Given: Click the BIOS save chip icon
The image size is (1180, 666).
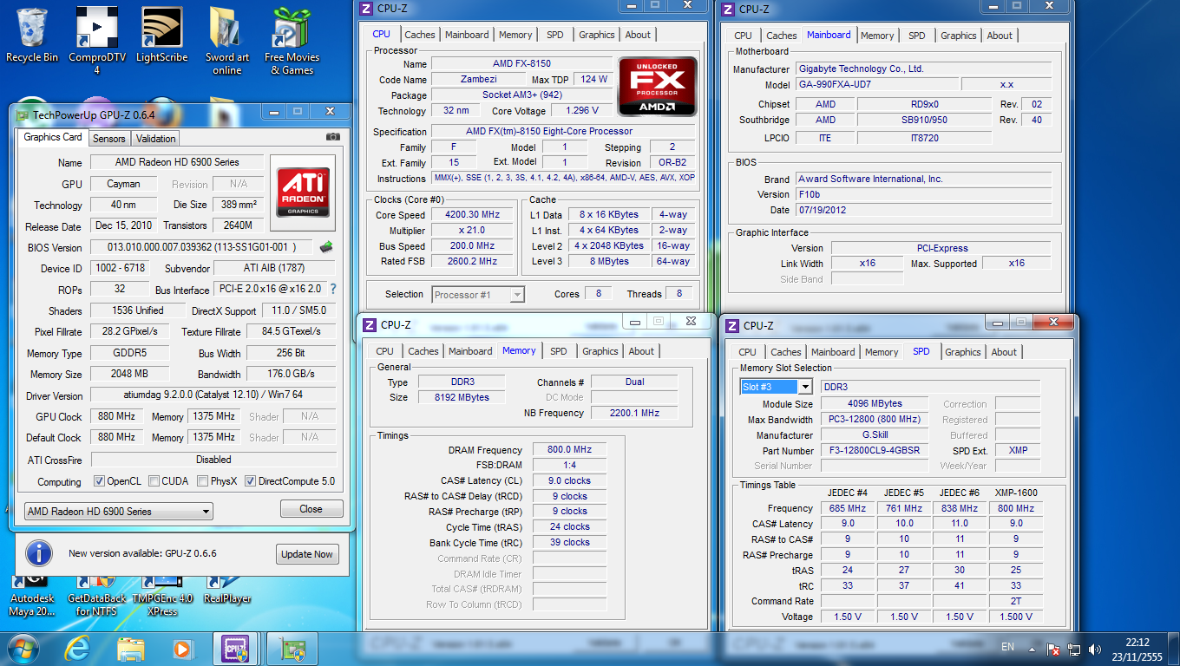Looking at the screenshot, I should point(326,247).
